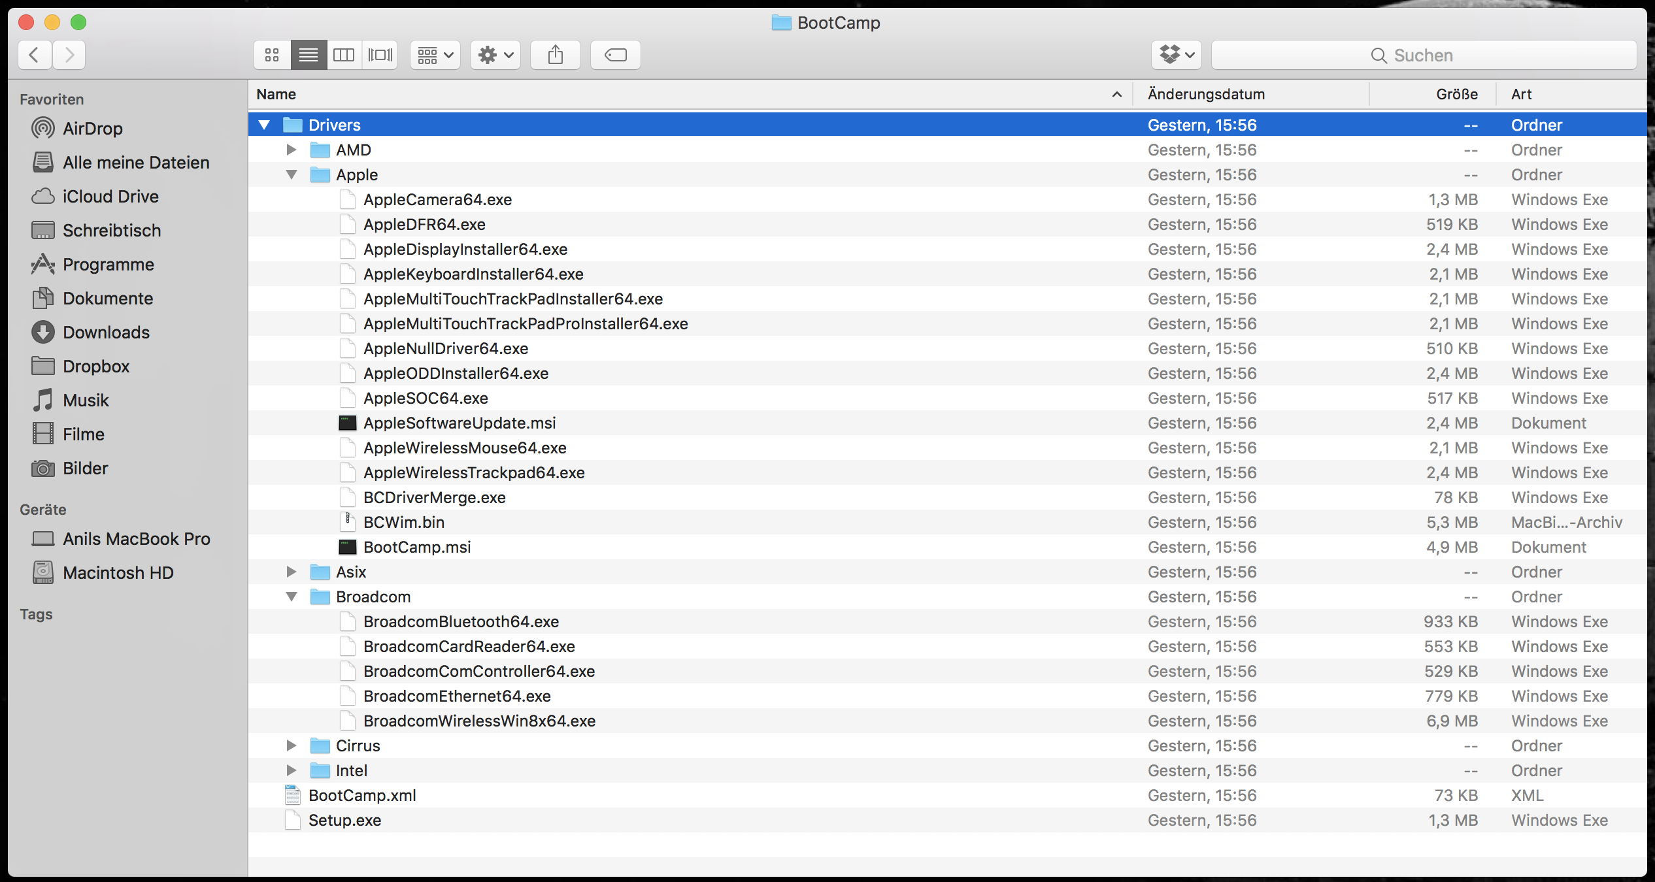Switch to icon view in toolbar
The height and width of the screenshot is (882, 1655).
[x=272, y=55]
